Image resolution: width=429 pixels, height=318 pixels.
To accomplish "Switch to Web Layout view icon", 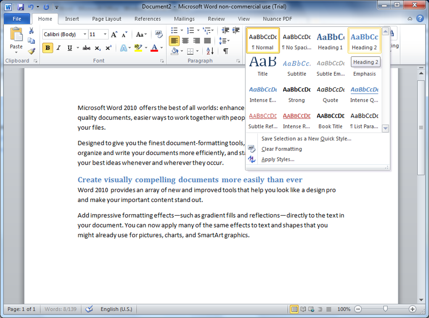I will tap(311, 309).
